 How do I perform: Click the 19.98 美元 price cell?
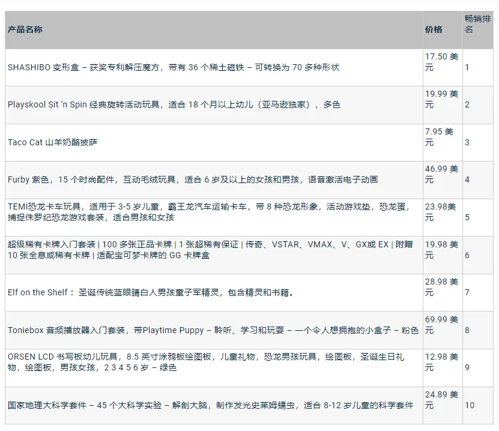pos(443,255)
